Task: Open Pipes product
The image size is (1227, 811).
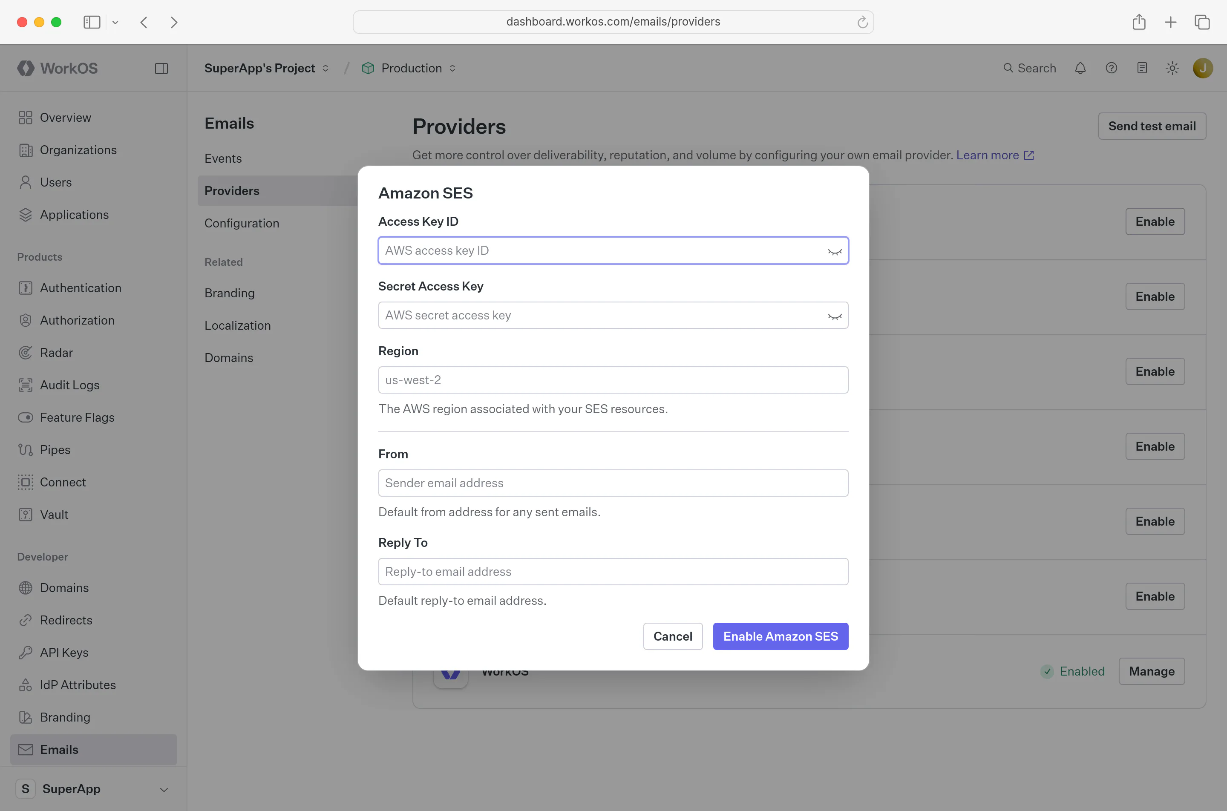Action: pyautogui.click(x=94, y=450)
